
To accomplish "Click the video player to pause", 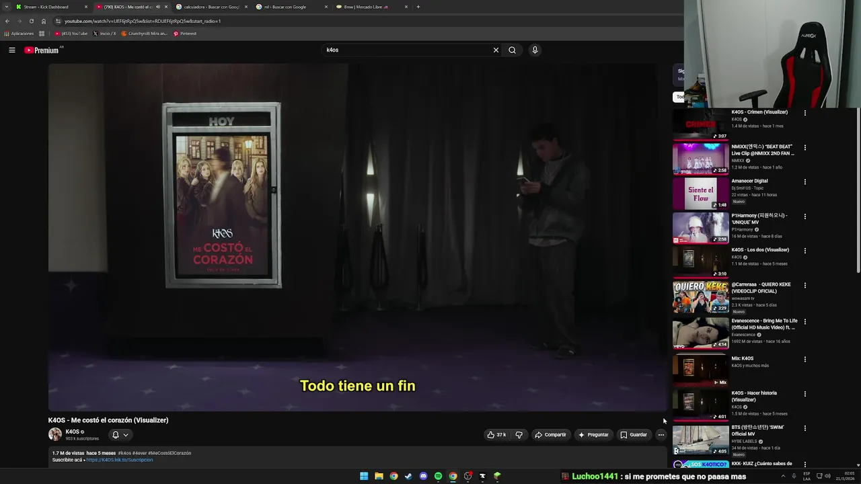I will (x=357, y=237).
